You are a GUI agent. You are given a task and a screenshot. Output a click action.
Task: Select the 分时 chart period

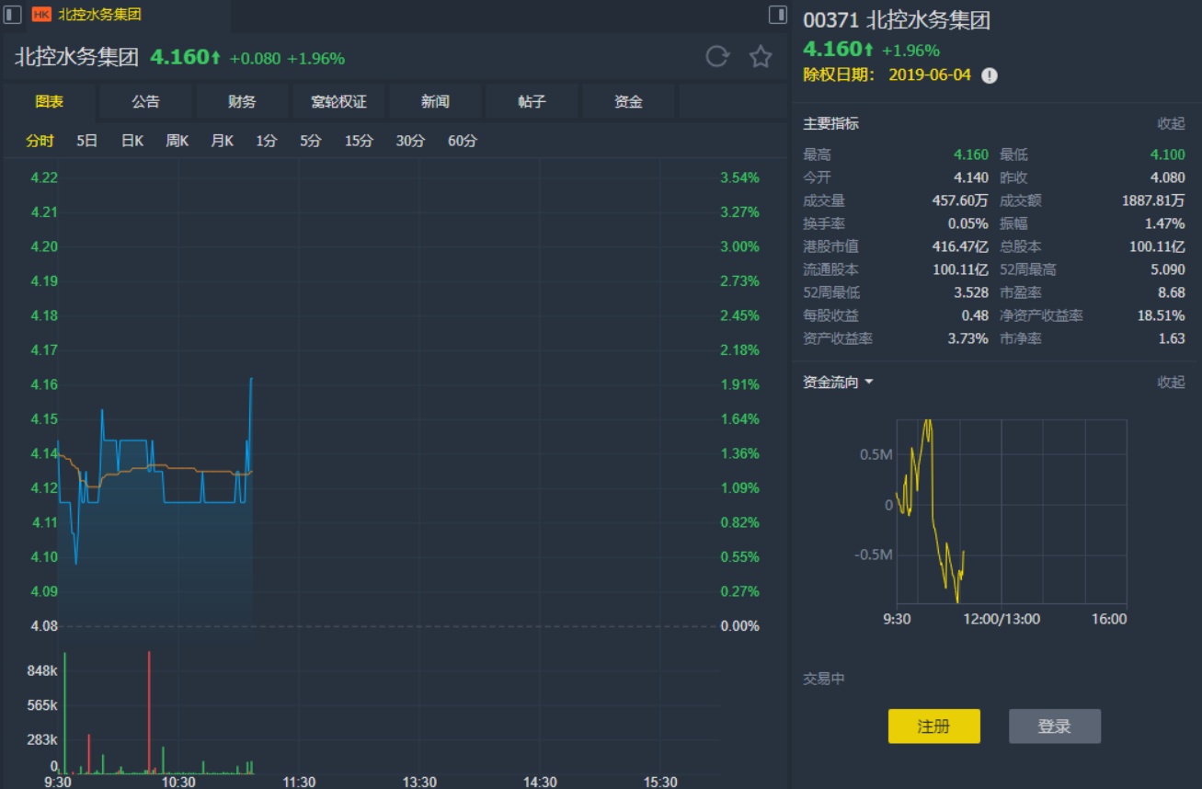pos(40,141)
